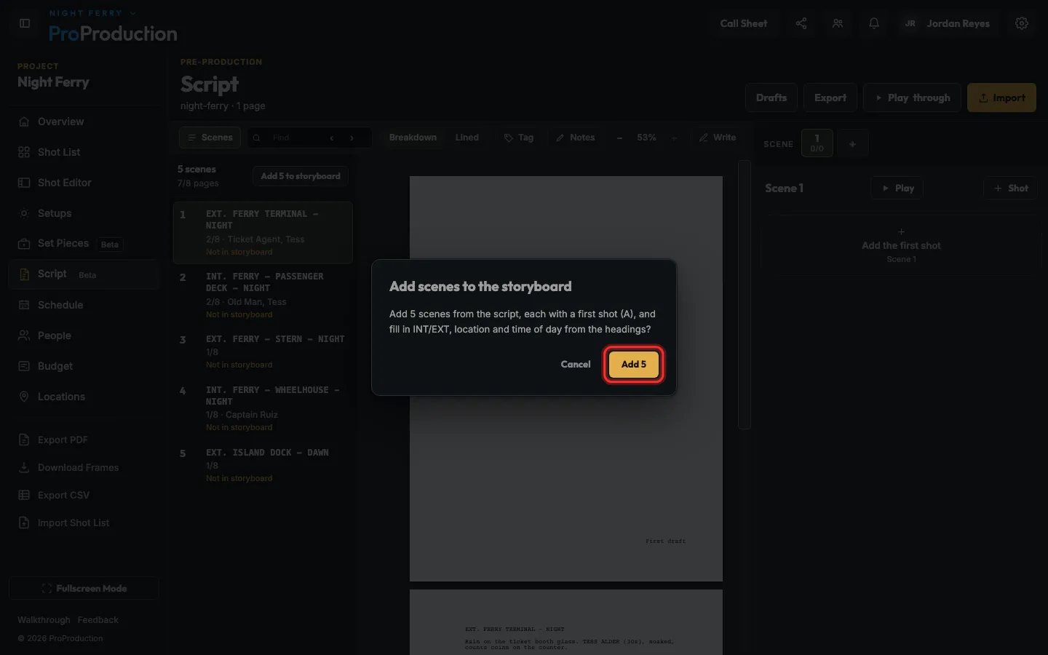The height and width of the screenshot is (655, 1048).
Task: Add a new scene with plus icon
Action: click(x=852, y=144)
